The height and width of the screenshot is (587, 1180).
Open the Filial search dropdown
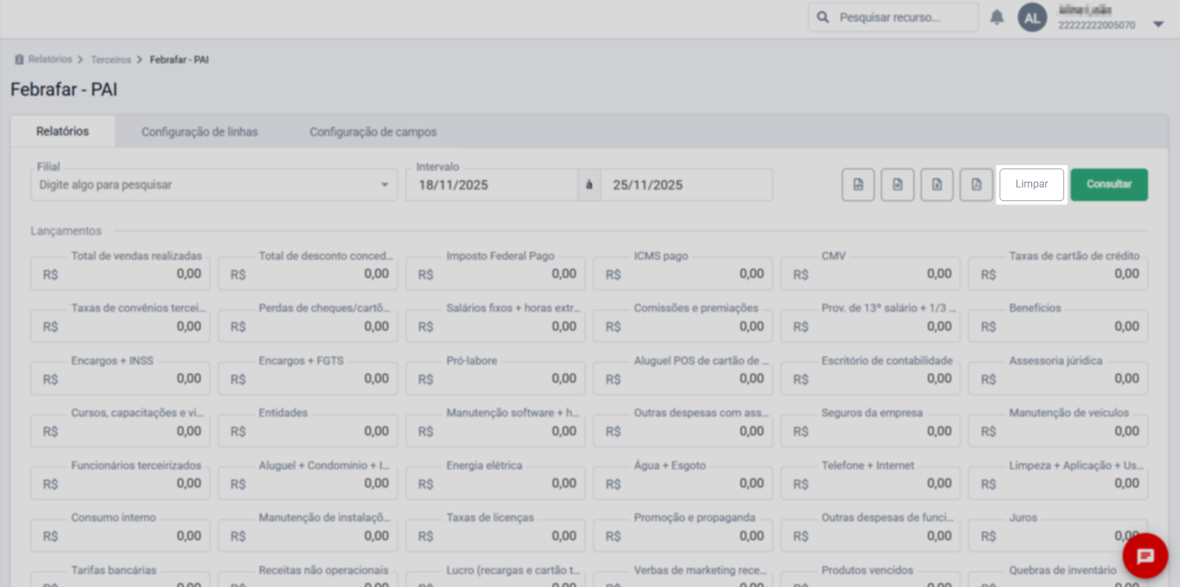(214, 185)
